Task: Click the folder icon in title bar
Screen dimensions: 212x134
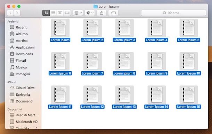Action: [x=96, y=6]
